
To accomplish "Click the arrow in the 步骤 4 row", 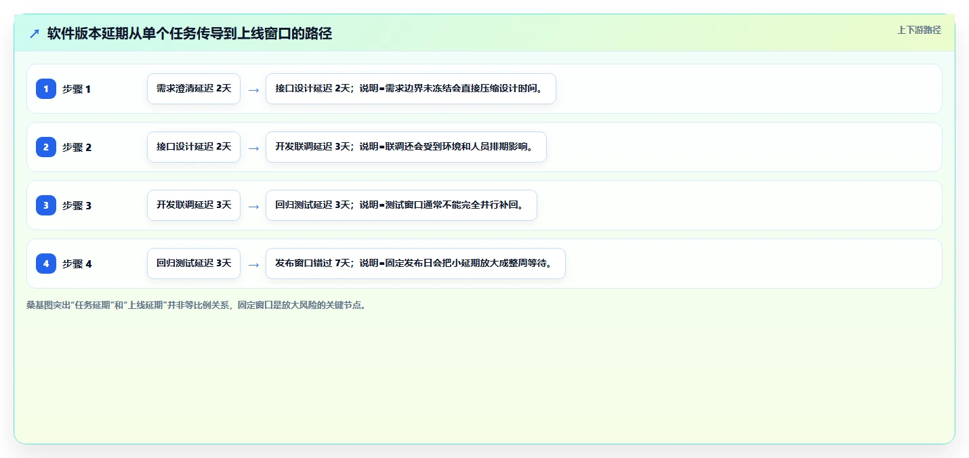I will coord(253,265).
